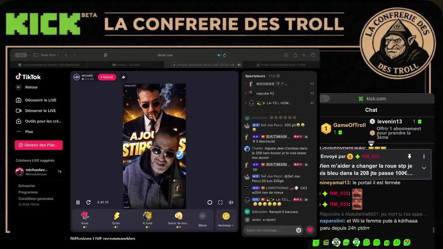Send a Rose gift
This screenshot has width=443, height=249.
click(85, 220)
